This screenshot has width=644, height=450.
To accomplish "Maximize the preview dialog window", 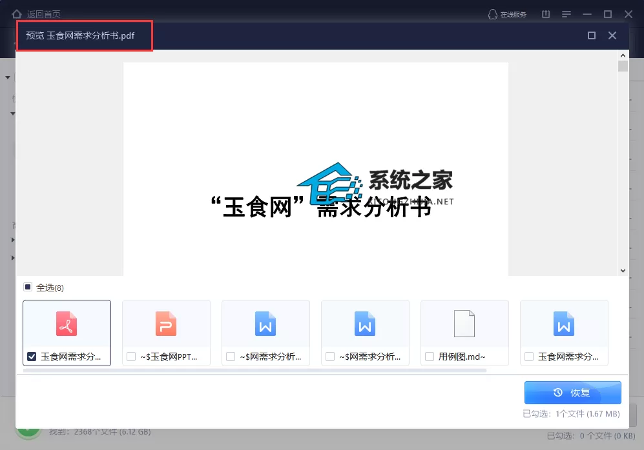I will (592, 35).
